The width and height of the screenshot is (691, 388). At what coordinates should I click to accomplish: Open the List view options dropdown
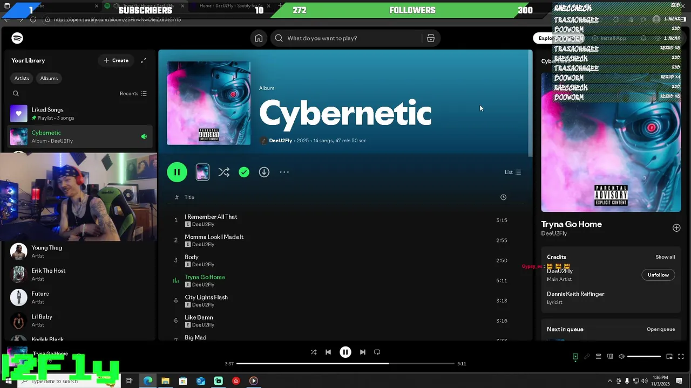[x=513, y=172]
